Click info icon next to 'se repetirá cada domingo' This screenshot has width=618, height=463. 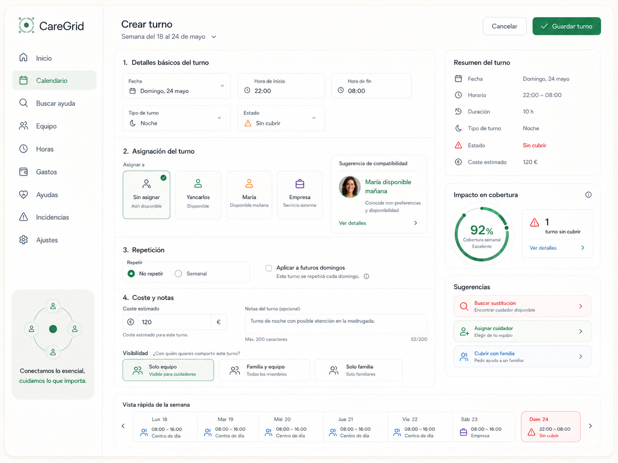366,276
